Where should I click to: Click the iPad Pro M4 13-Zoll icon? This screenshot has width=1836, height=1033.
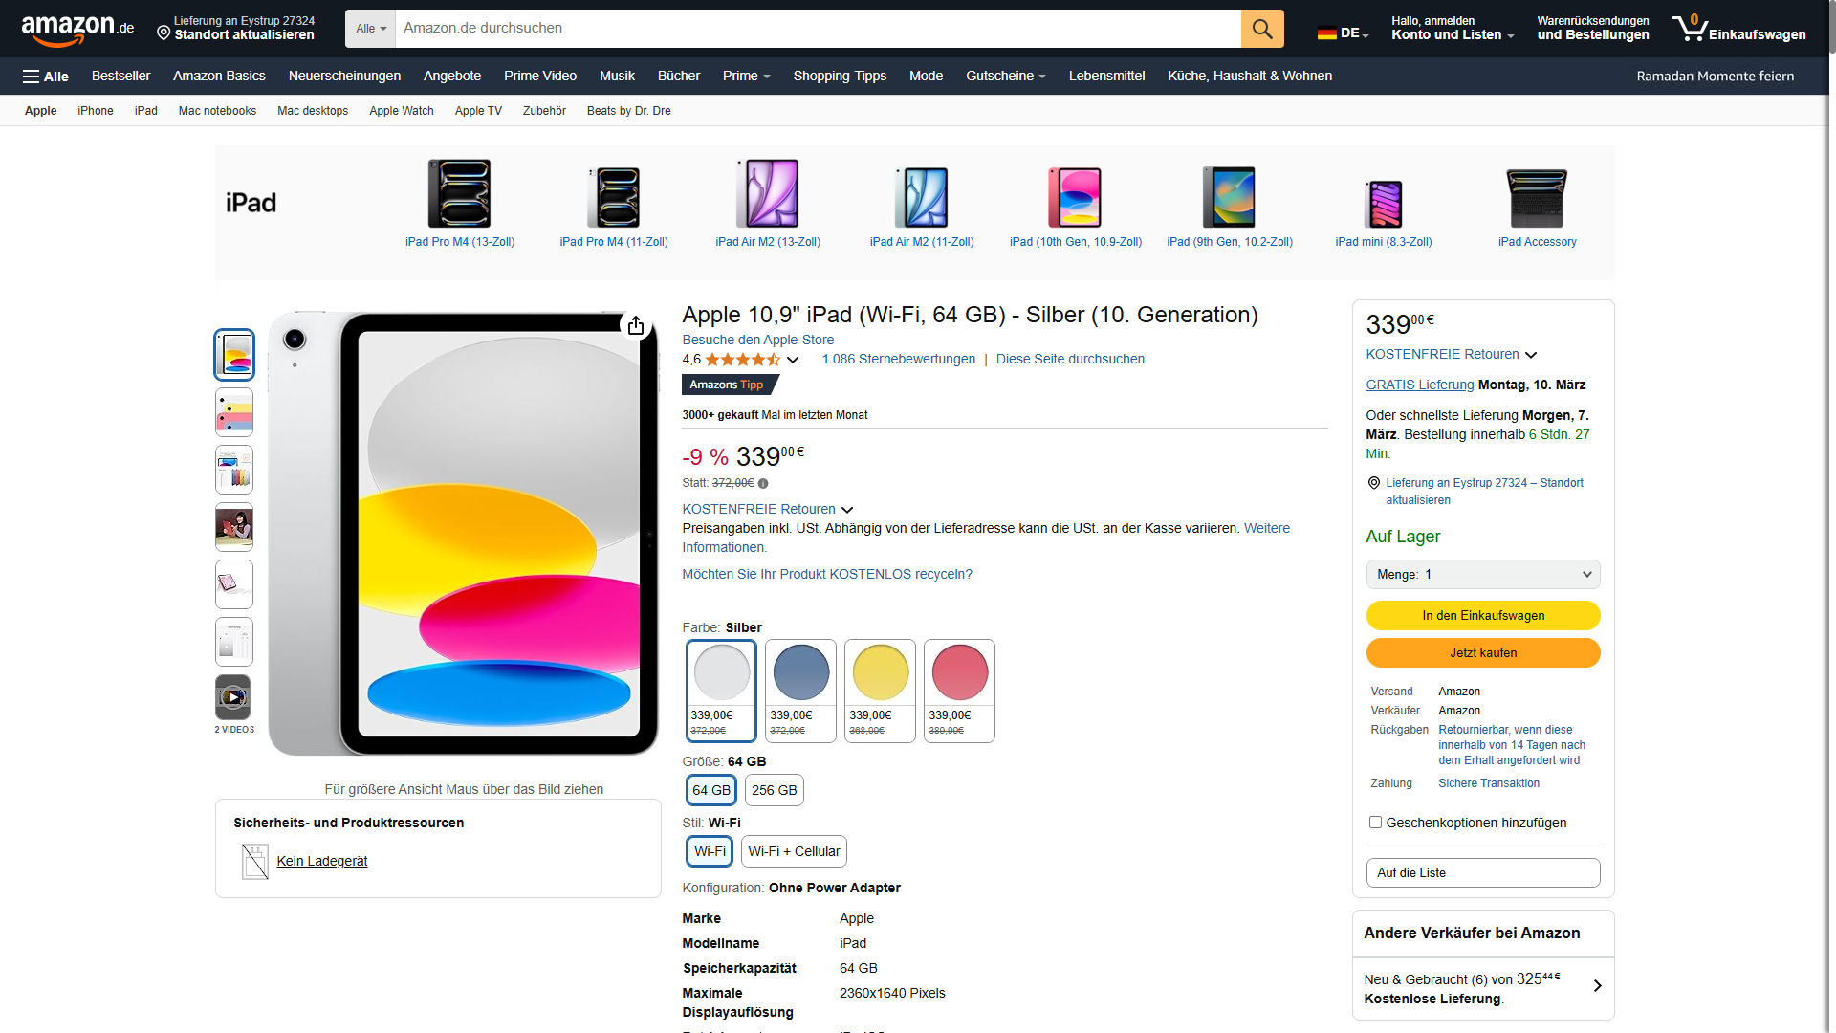click(459, 194)
